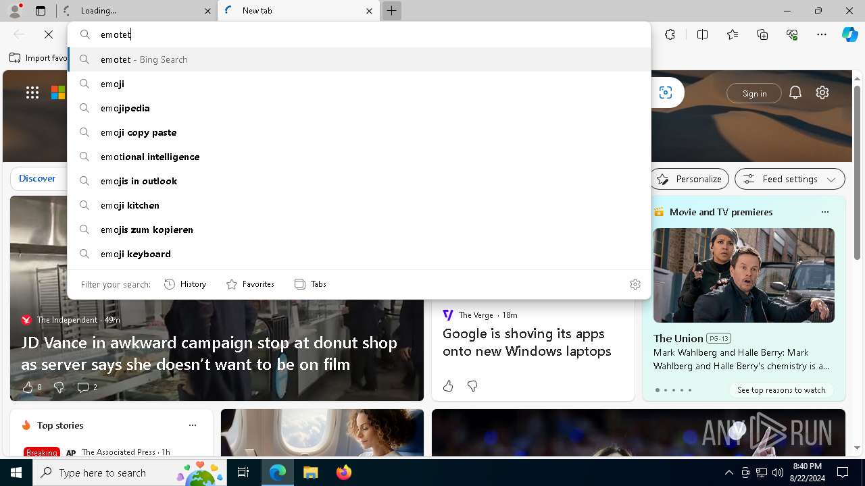Pick 'emotional intelligence' suggestion
The image size is (865, 486).
click(x=359, y=157)
